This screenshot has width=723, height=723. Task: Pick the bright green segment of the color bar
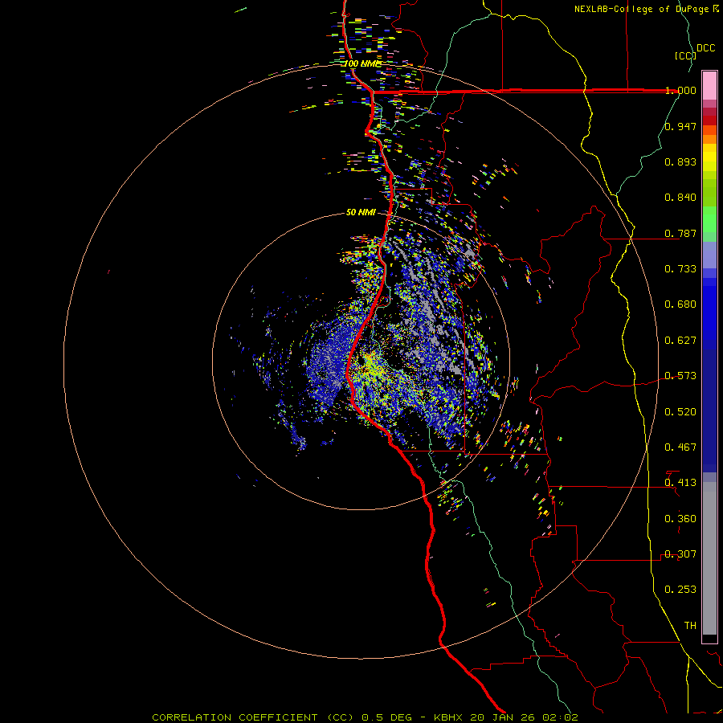(709, 219)
